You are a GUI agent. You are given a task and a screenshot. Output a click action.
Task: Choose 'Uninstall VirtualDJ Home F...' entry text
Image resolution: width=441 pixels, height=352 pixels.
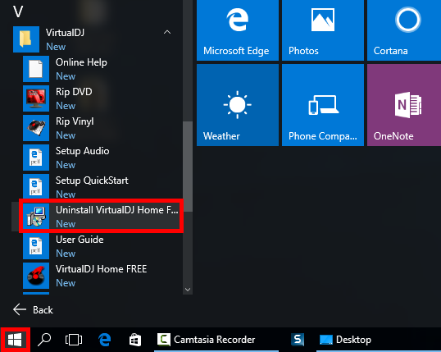coord(117,210)
